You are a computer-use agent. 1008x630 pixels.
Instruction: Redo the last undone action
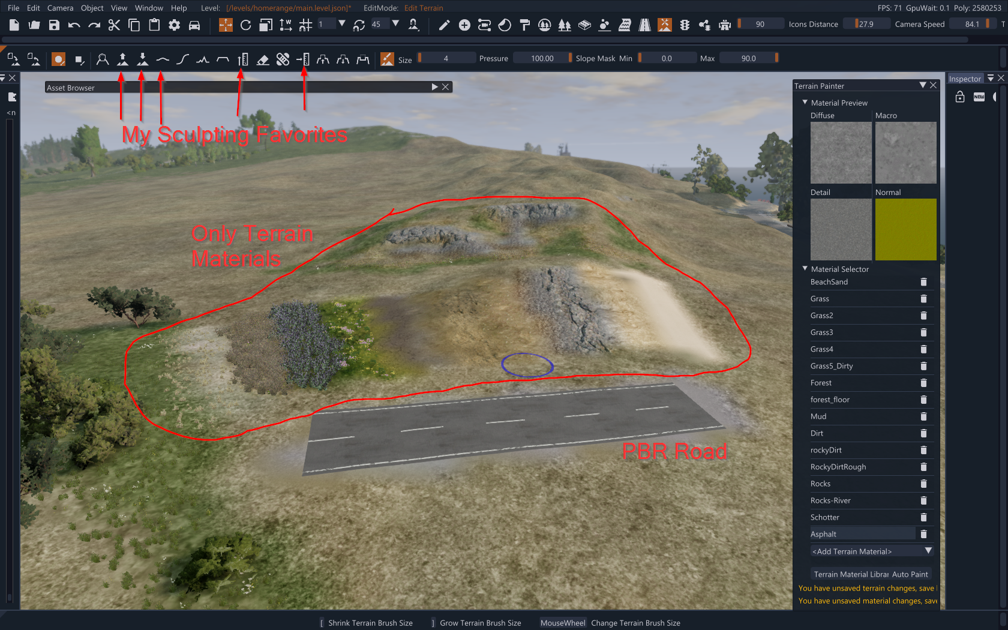(x=94, y=25)
